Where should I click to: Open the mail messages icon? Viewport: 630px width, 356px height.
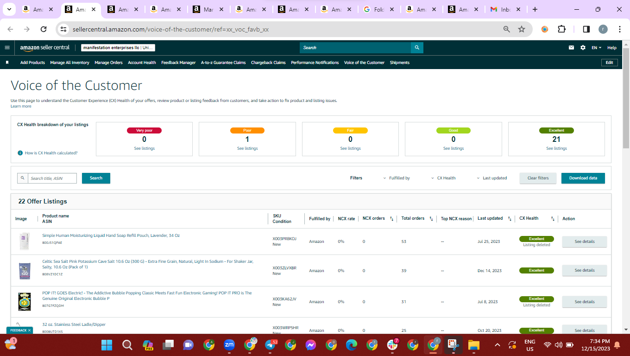click(572, 48)
